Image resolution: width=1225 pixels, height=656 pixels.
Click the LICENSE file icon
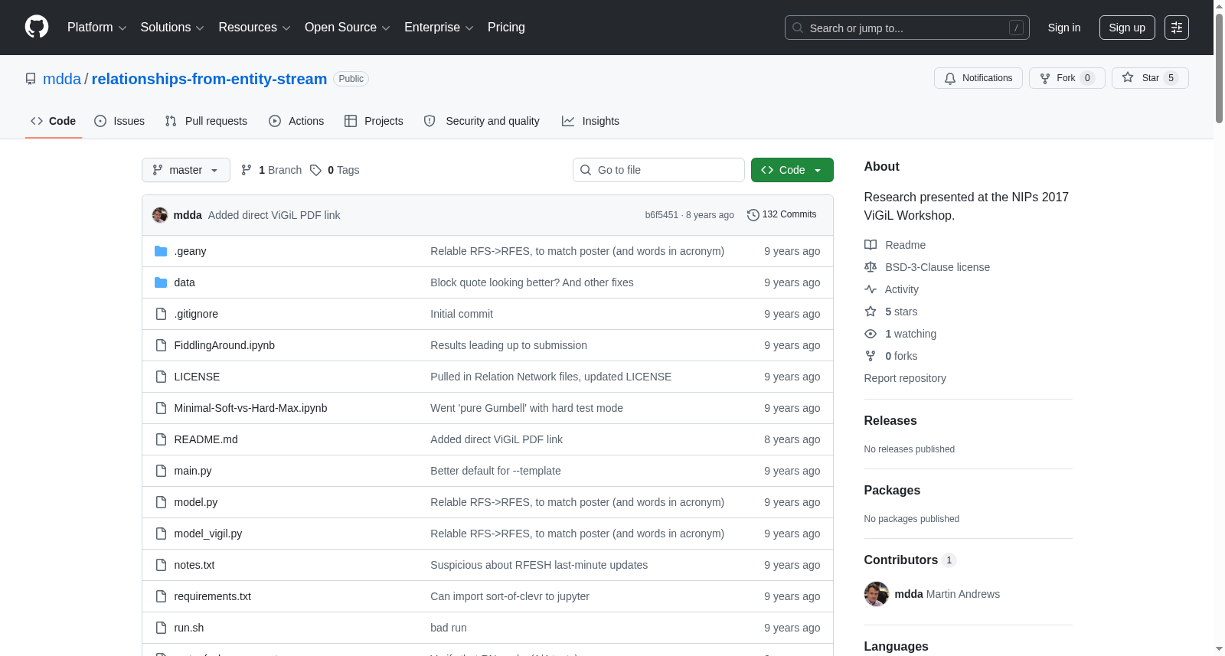click(x=161, y=377)
